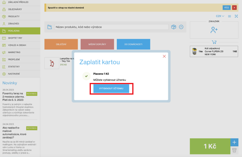The image size is (242, 157).
Task: Go to Marketing section
Action: (x=20, y=52)
